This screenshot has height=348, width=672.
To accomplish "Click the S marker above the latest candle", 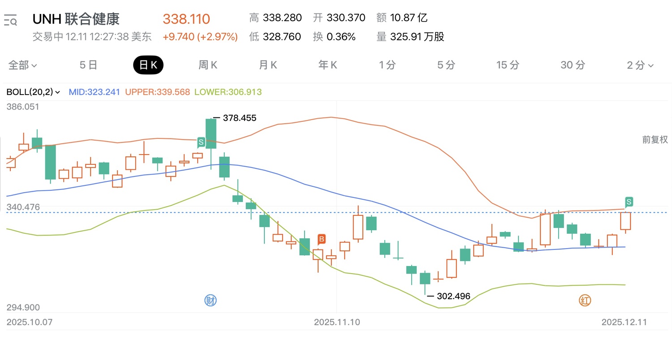I will pos(629,201).
